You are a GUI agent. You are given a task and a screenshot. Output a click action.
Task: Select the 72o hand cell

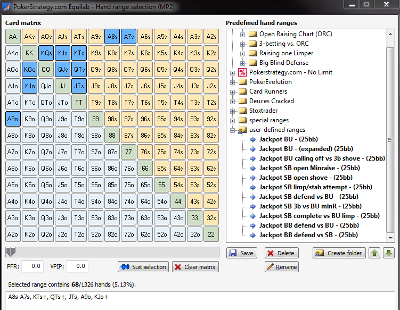click(x=129, y=234)
